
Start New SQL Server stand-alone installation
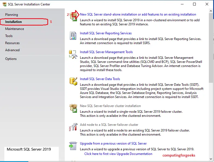tap(138, 14)
